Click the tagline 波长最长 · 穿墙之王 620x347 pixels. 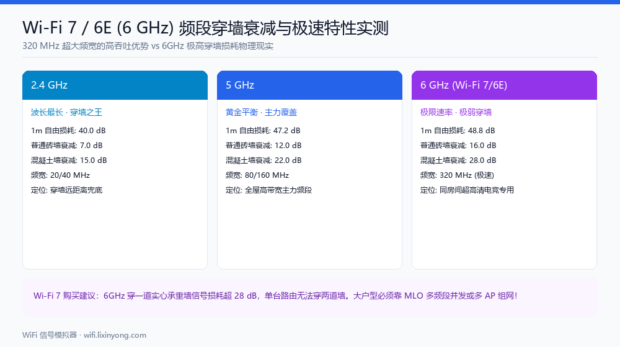pos(66,112)
